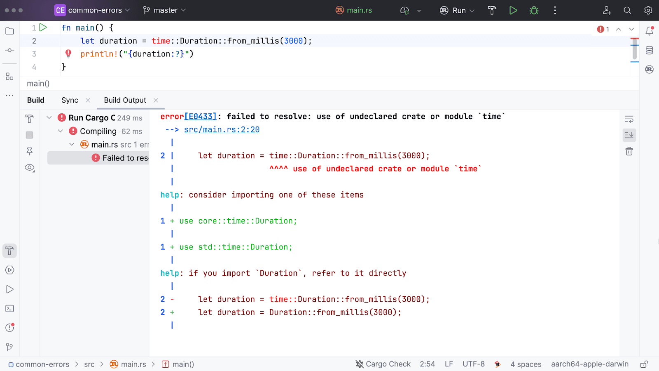Screen dimensions: 659x371
Task: Open the E0433 error code link
Action: pos(201,116)
